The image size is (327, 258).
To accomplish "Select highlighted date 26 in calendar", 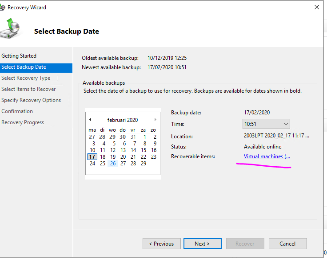I will point(113,163).
